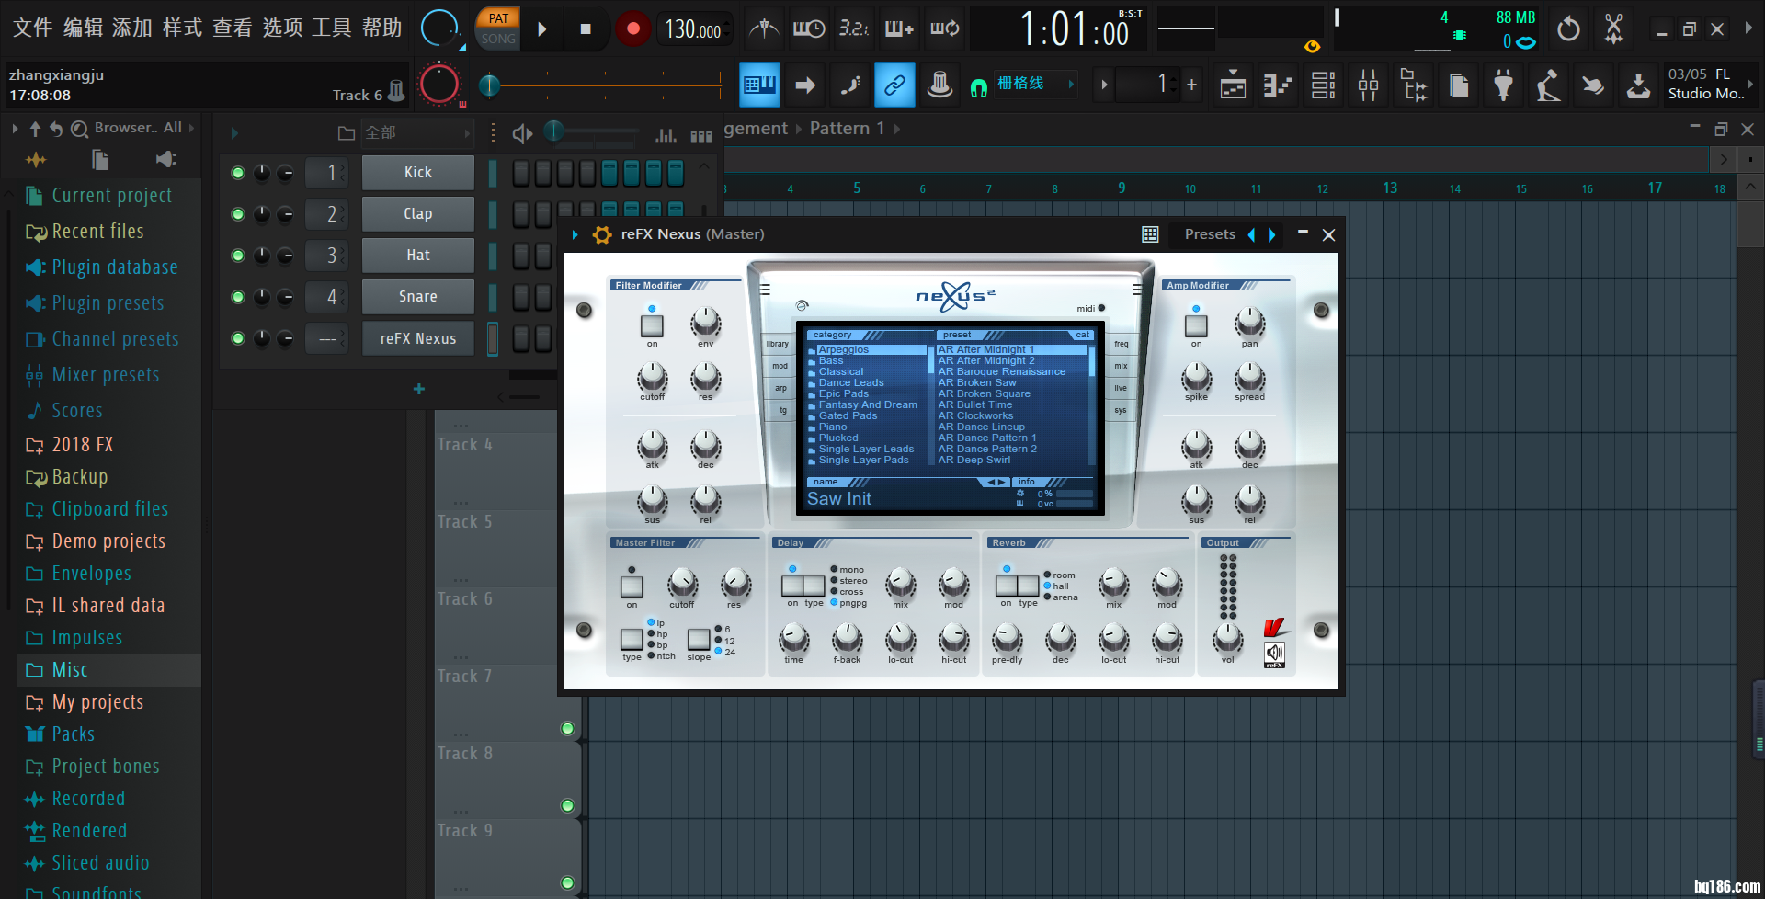Click the scissors one-click recording icon
Image resolution: width=1765 pixels, height=899 pixels.
1613,28
